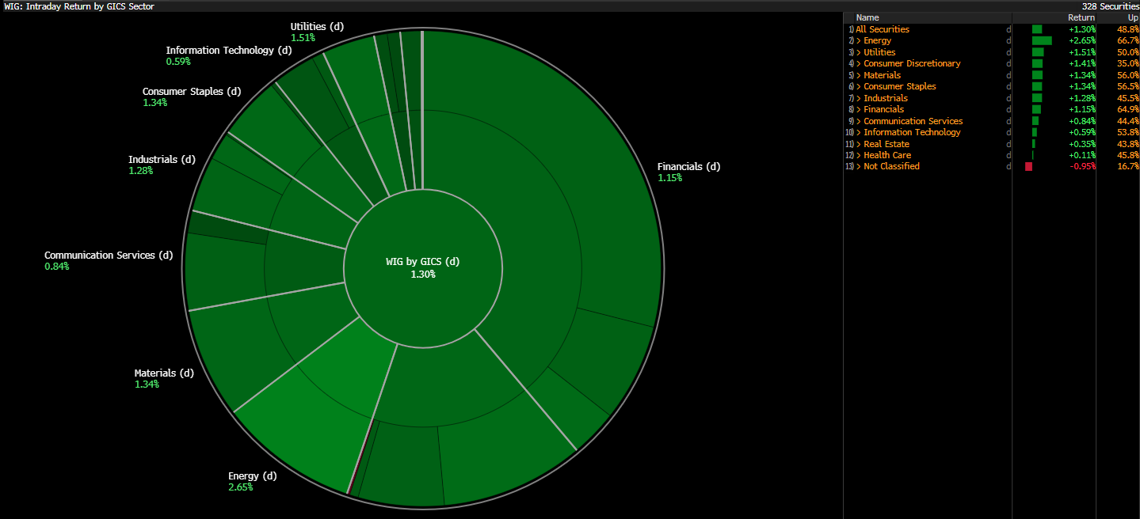
Task: Select the Information Technology (d) chart label
Action: point(228,51)
